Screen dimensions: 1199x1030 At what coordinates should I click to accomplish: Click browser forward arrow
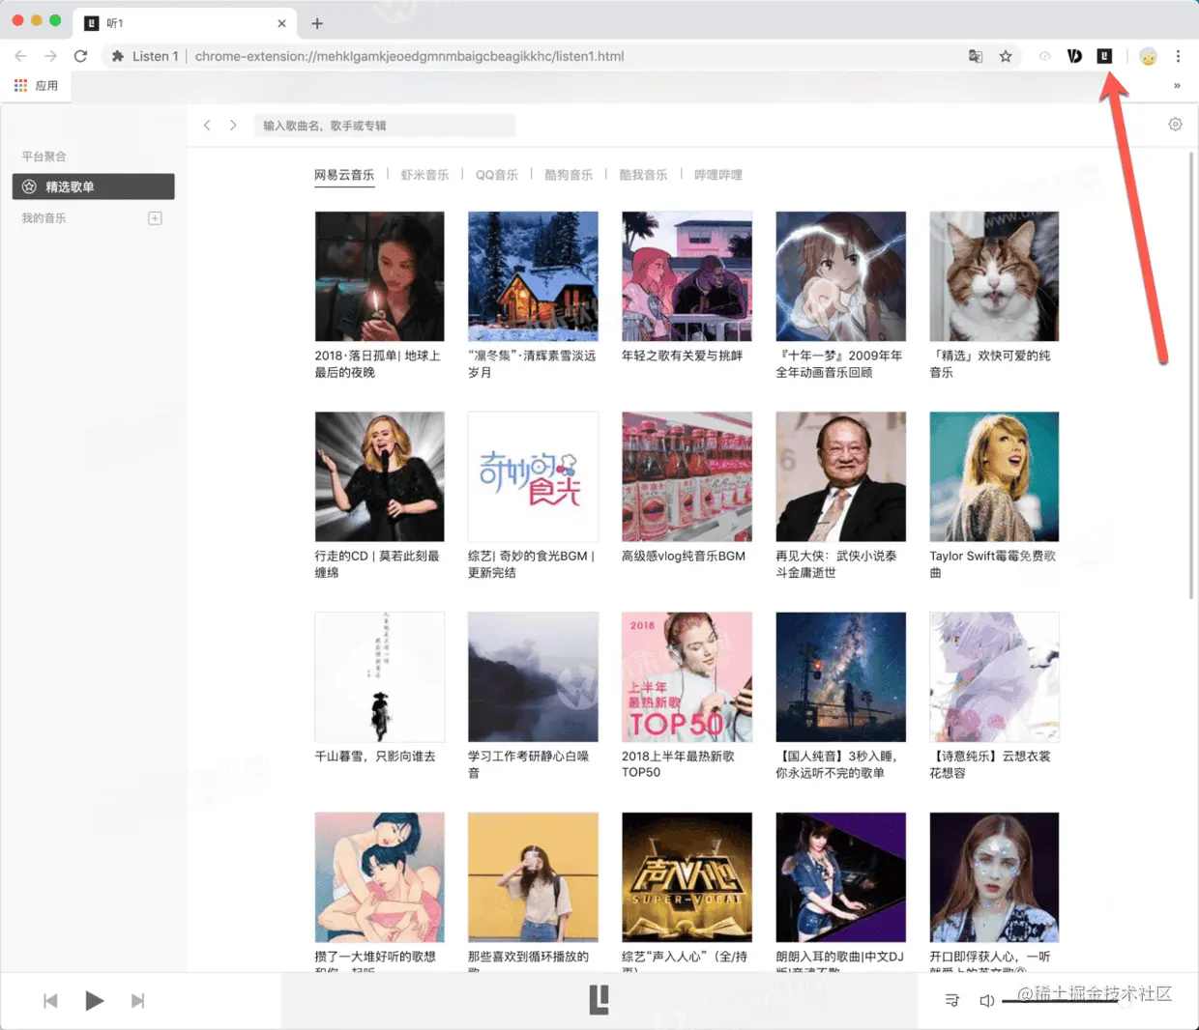pyautogui.click(x=51, y=56)
